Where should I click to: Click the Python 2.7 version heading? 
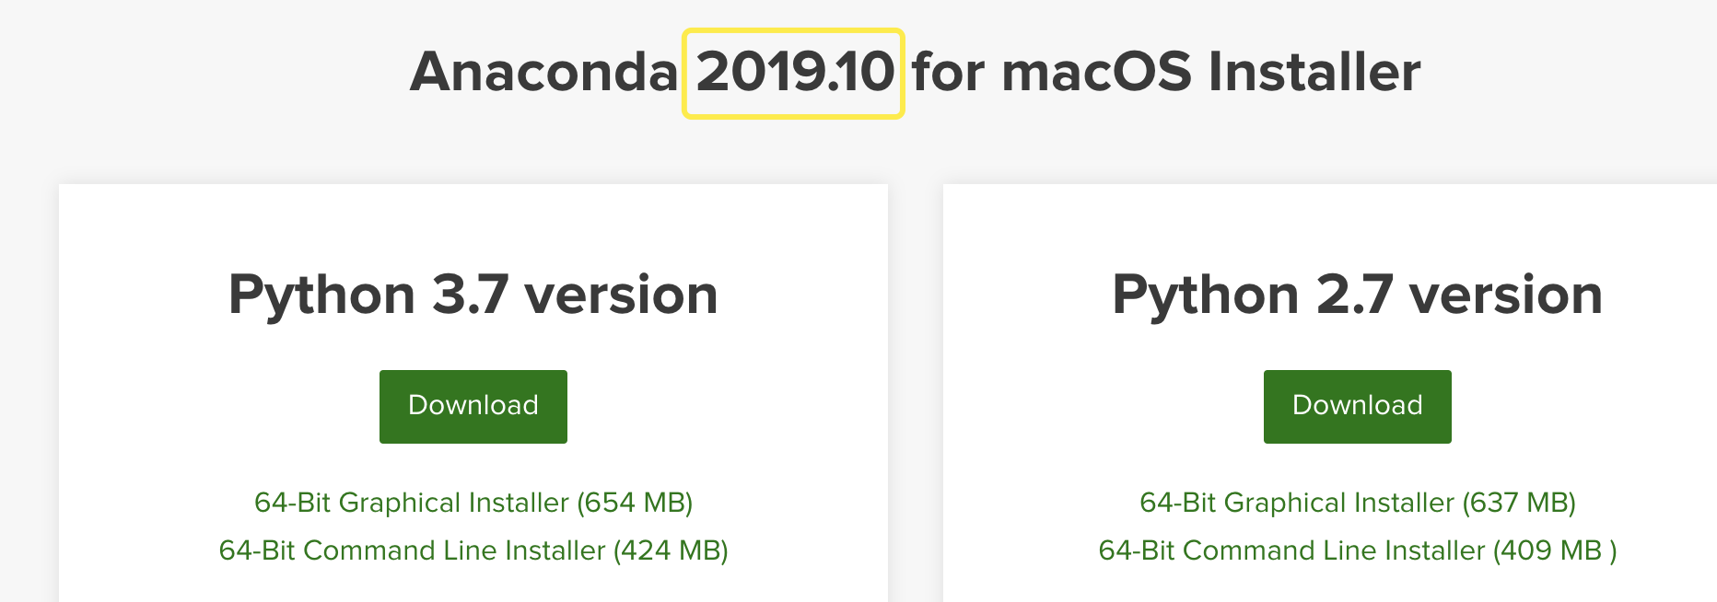tap(1357, 295)
